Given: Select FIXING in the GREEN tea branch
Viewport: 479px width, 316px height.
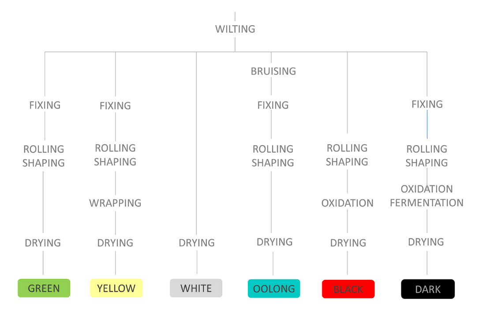Looking at the screenshot, I should click(45, 105).
